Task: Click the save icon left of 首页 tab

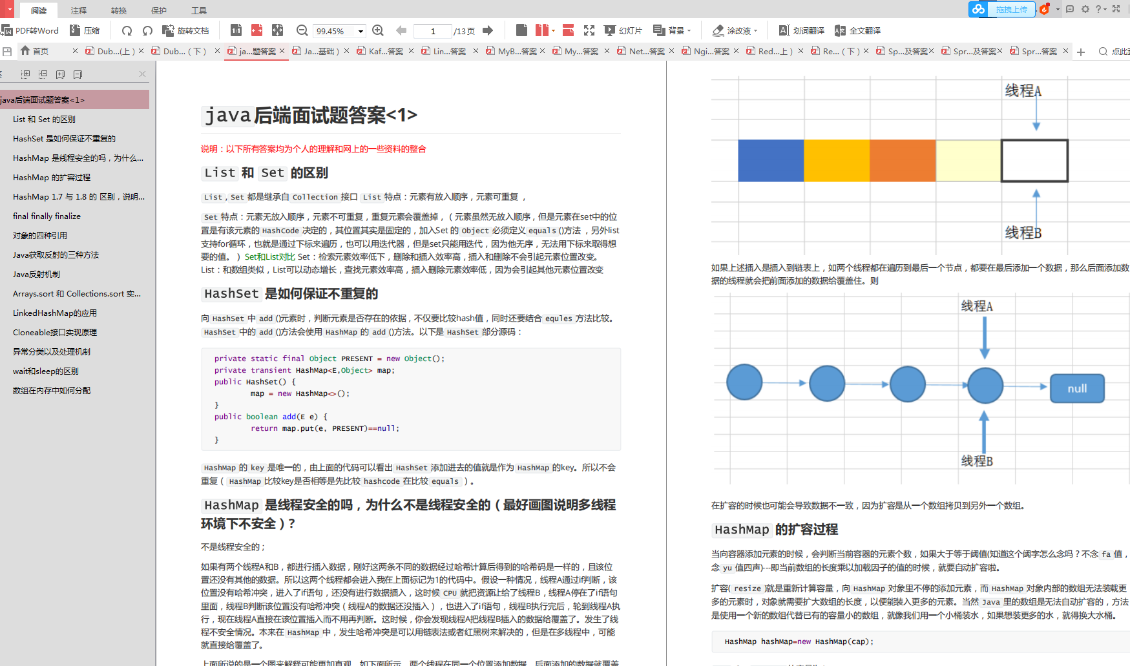Action: (7, 51)
